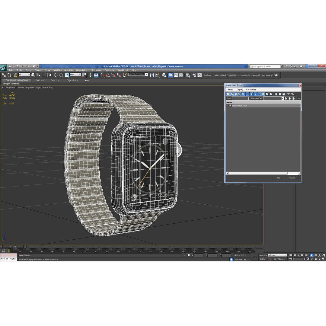Toggle the Angle Snap button
Screen dimensions: 326x326
[108, 75]
